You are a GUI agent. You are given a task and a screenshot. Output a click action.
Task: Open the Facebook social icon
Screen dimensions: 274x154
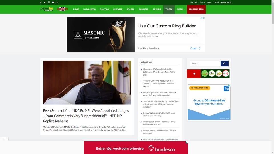pos(41,3)
